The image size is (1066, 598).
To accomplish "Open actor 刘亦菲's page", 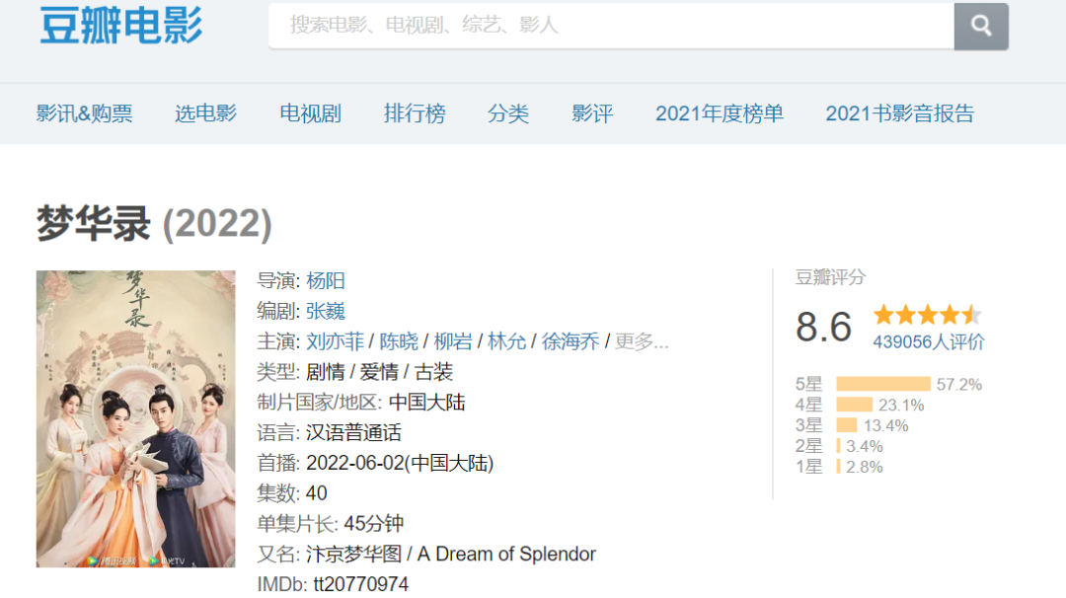I will pos(336,341).
